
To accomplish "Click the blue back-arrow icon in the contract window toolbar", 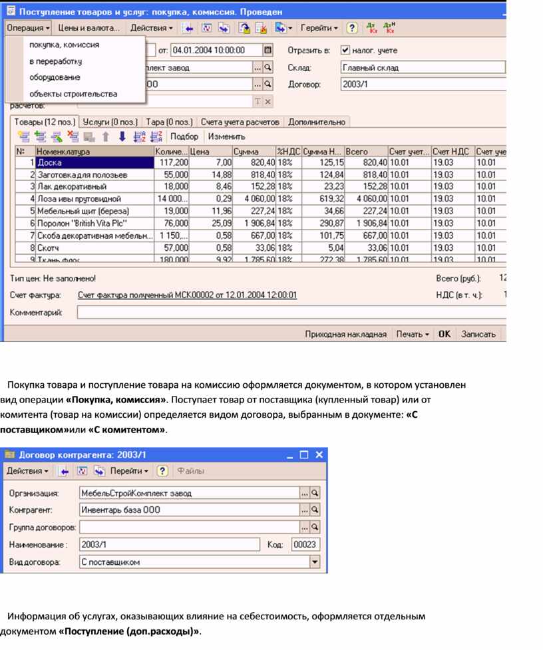I will 65,471.
